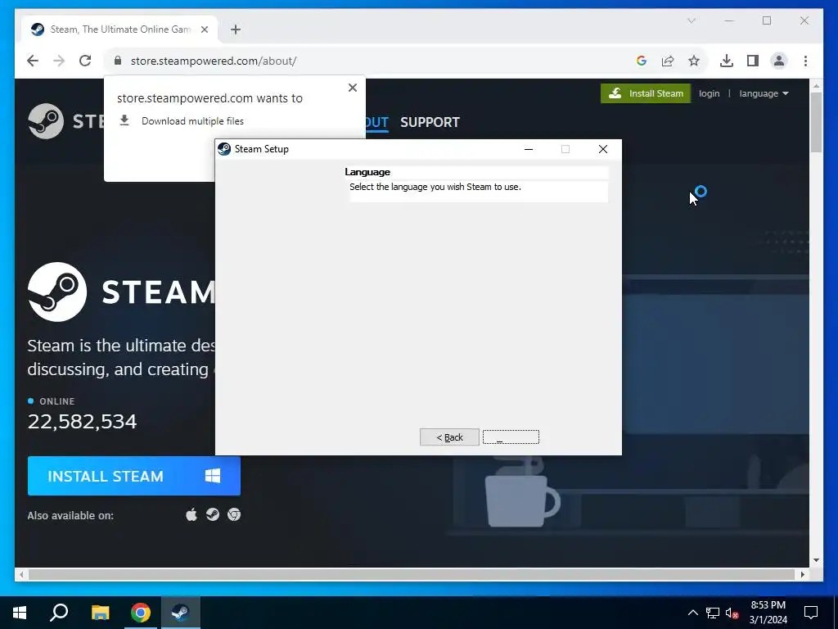Click the Steam Setup title bar icon
The image size is (838, 629).
click(224, 149)
